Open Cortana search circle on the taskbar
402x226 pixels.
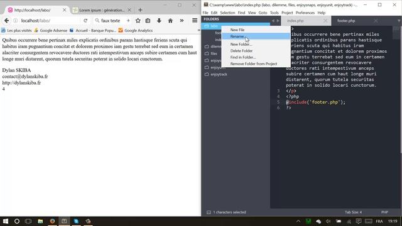coord(17,221)
